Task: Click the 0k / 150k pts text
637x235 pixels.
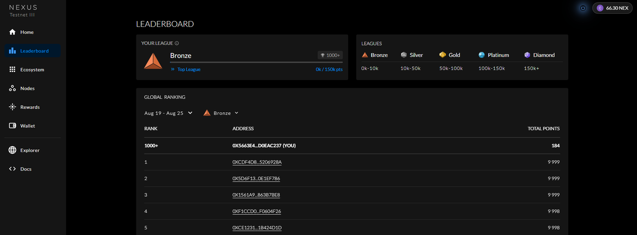Action: [329, 69]
